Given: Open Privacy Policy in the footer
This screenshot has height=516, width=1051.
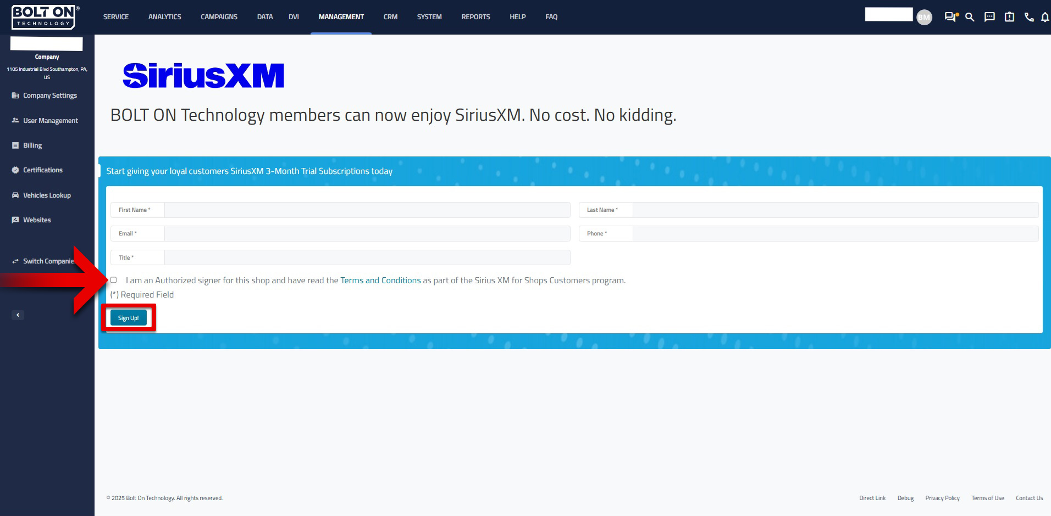Looking at the screenshot, I should coord(942,498).
